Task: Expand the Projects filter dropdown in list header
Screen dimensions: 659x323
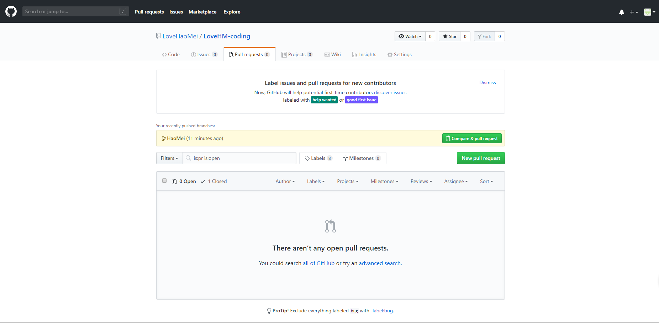Action: pos(348,181)
